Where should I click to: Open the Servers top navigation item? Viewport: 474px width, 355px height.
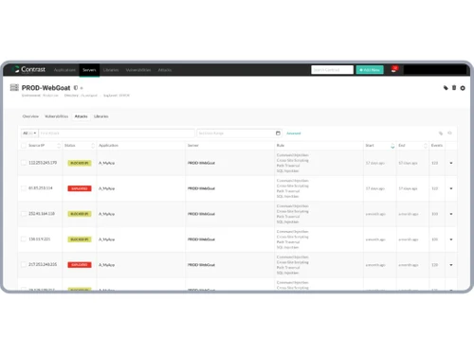tap(89, 70)
